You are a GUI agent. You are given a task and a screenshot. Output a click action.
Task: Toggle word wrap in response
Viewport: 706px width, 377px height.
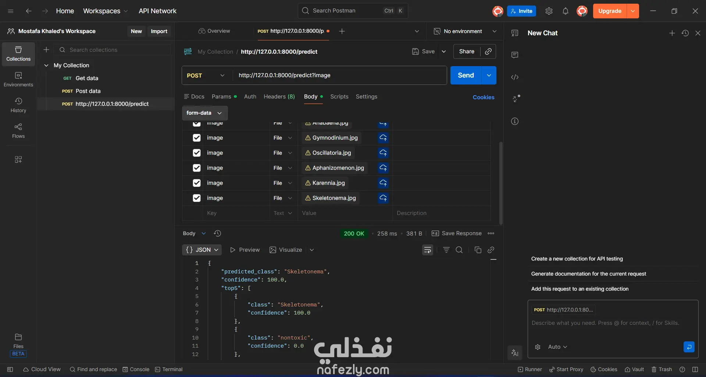click(x=428, y=250)
